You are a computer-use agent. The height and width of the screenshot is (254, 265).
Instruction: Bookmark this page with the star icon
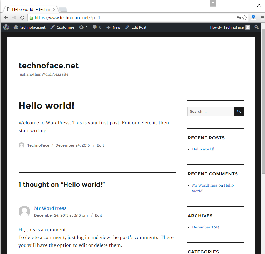coord(244,17)
